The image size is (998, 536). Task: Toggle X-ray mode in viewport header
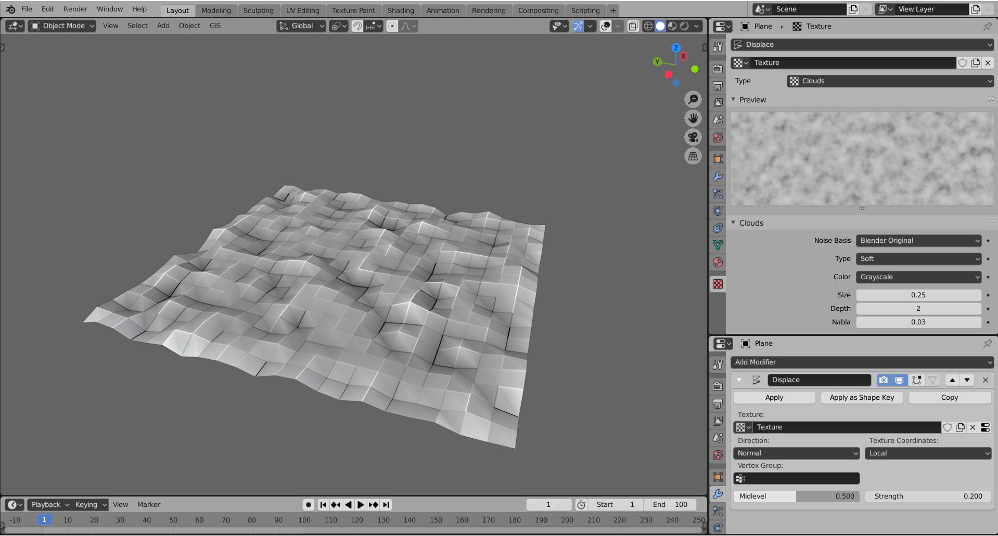(x=633, y=26)
